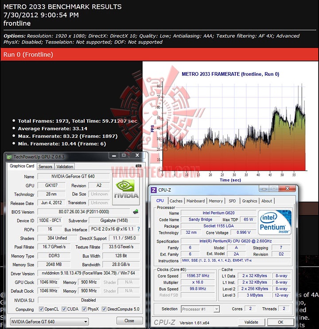Open the About tab in CPU-Z
319x329 pixels.
(267, 201)
